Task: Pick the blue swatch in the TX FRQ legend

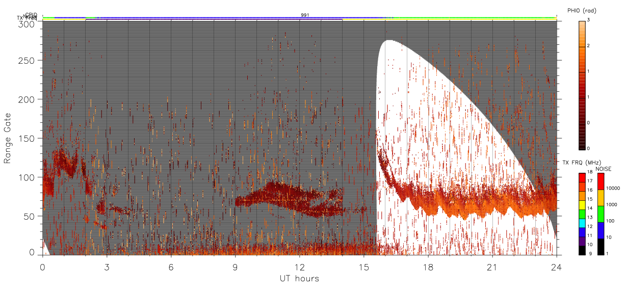Action: (582, 231)
